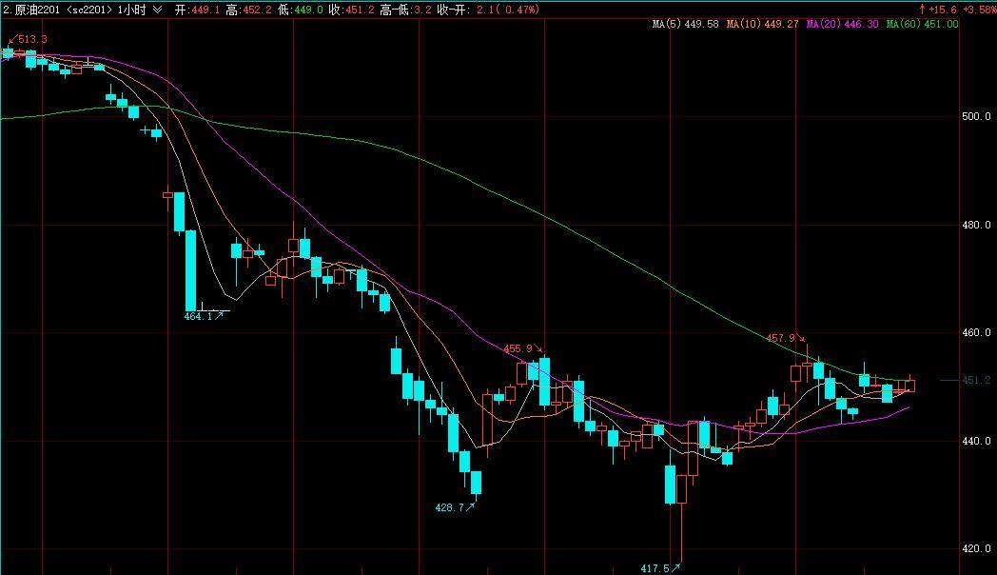Click the 原油2201 contract title

click(x=37, y=10)
